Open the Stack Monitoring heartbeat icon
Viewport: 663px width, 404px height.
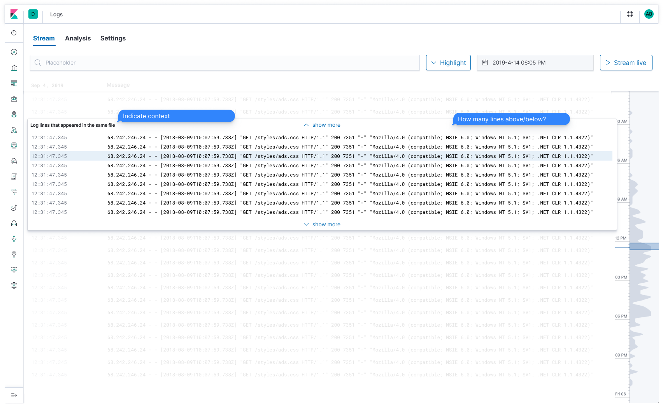14,270
